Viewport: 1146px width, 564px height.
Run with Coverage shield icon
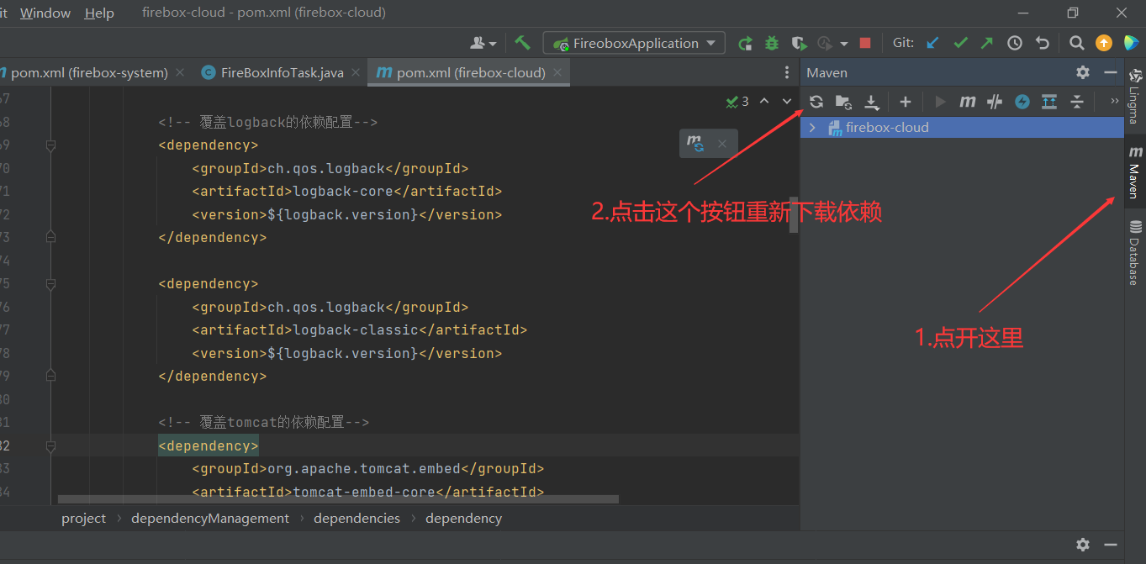[799, 43]
